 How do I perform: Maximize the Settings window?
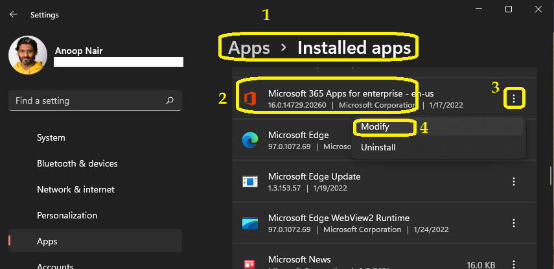[x=509, y=9]
